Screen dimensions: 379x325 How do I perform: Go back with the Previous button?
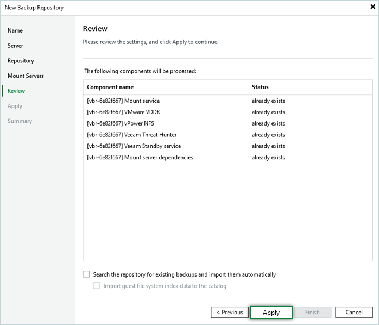[230, 312]
